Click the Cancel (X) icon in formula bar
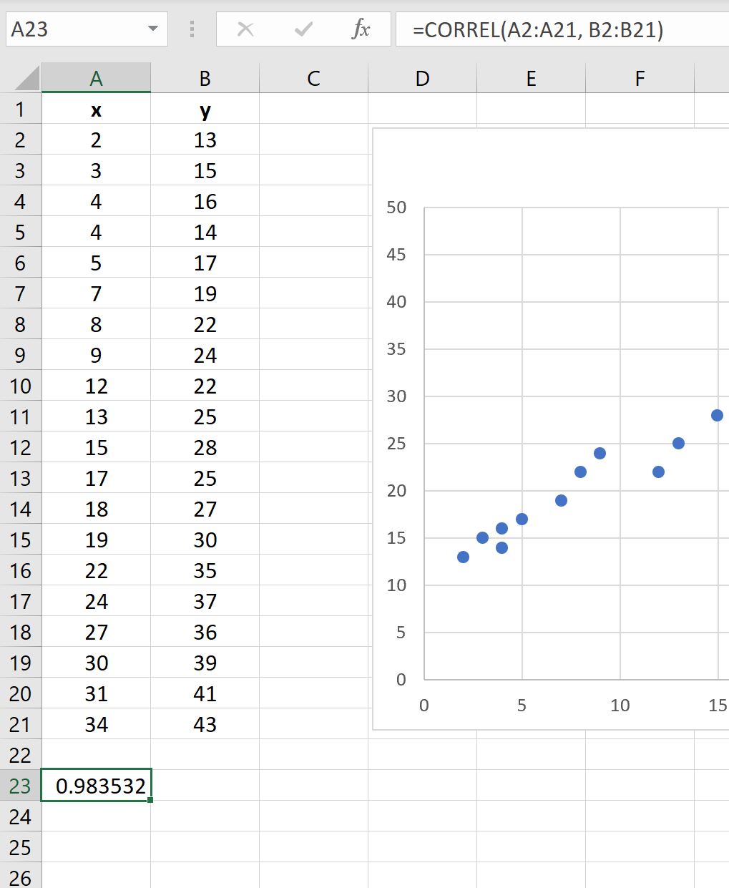Viewport: 729px width, 888px height. (245, 29)
